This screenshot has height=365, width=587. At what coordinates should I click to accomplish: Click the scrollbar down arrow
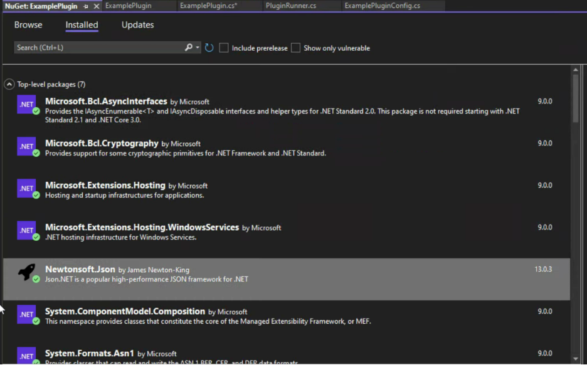pyautogui.click(x=575, y=359)
